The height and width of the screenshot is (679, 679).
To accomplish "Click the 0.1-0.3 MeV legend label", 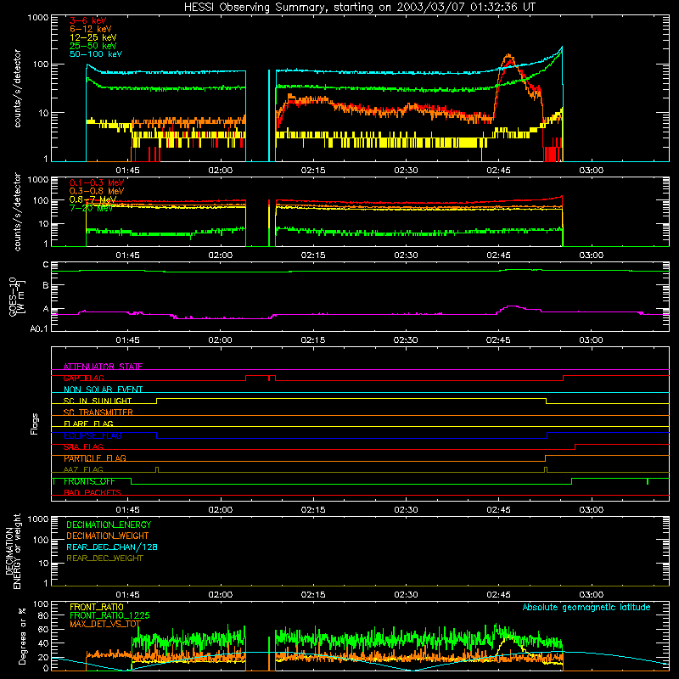I will (x=97, y=182).
